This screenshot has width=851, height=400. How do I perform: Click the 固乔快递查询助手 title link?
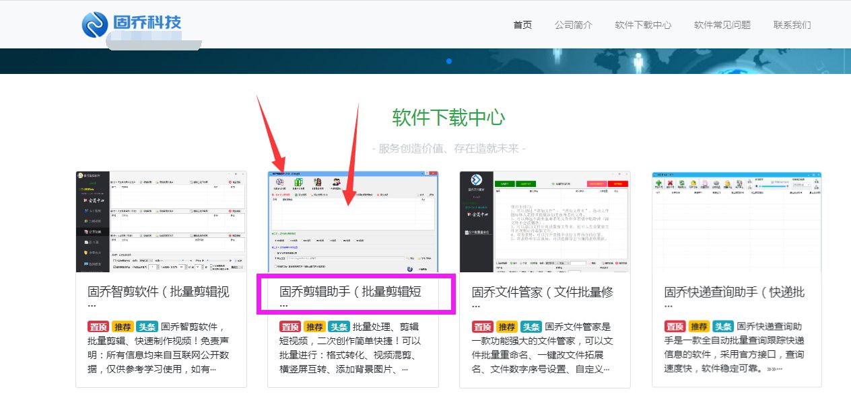735,298
